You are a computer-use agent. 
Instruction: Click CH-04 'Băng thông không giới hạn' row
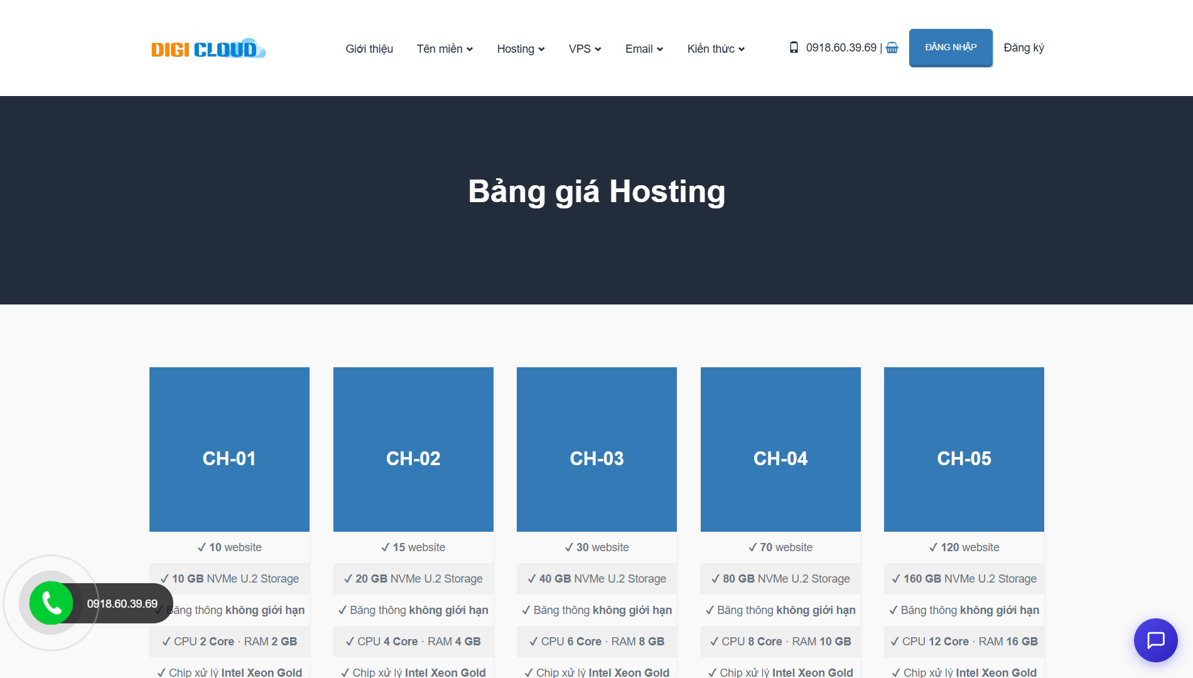(780, 610)
